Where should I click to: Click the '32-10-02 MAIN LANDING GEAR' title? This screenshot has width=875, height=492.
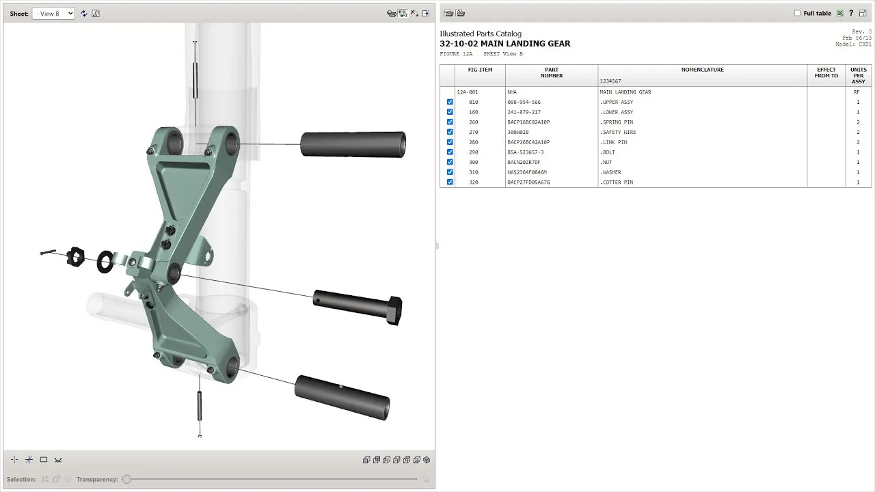505,44
